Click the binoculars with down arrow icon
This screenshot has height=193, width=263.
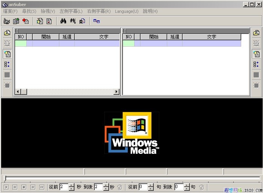pyautogui.click(x=73, y=21)
